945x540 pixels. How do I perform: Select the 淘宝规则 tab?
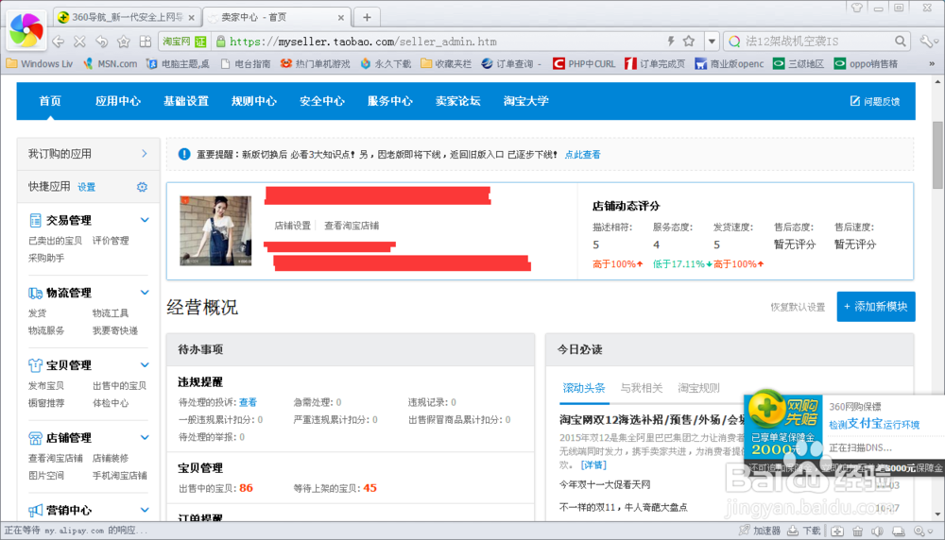(699, 388)
